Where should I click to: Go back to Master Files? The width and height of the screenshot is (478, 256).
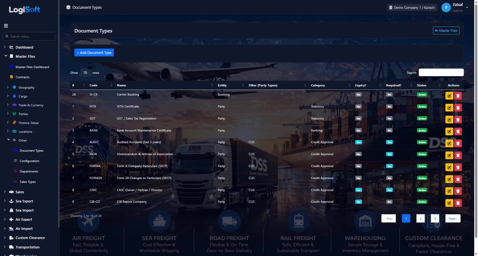point(446,31)
